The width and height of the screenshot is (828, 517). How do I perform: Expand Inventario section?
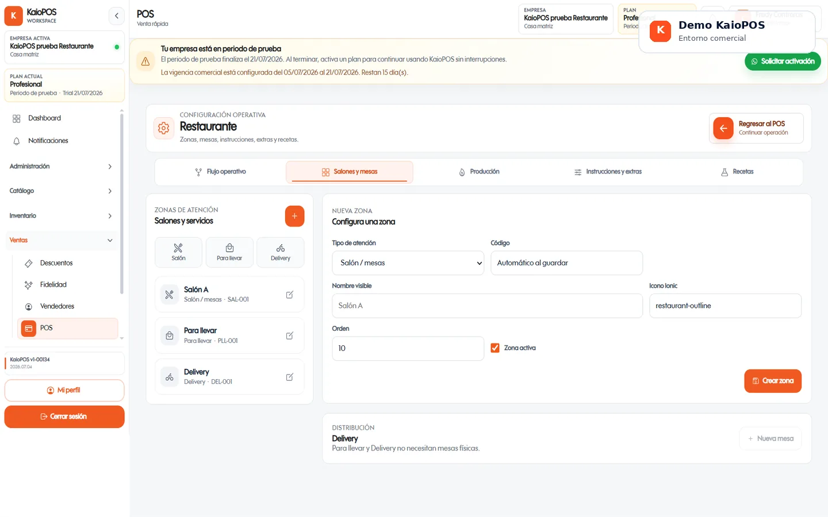pyautogui.click(x=62, y=216)
